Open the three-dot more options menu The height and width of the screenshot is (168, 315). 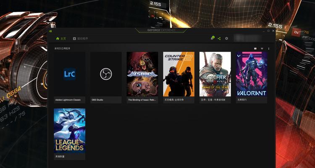point(269,49)
